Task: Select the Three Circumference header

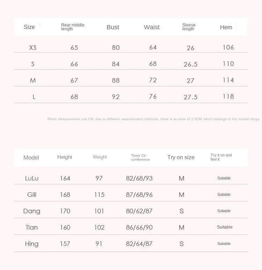Action: 140,157
